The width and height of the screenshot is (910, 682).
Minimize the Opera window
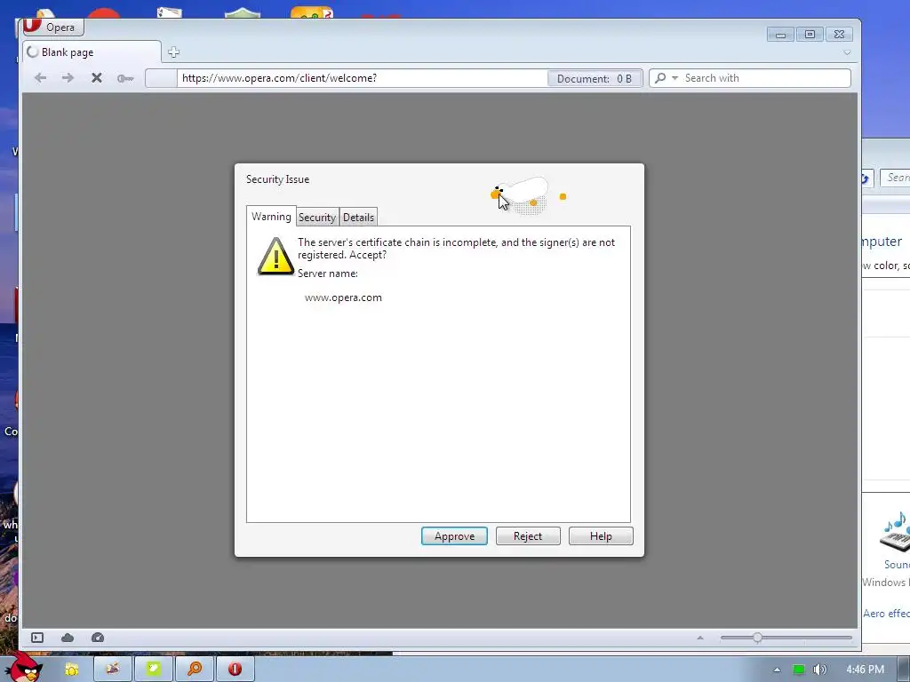coord(780,35)
